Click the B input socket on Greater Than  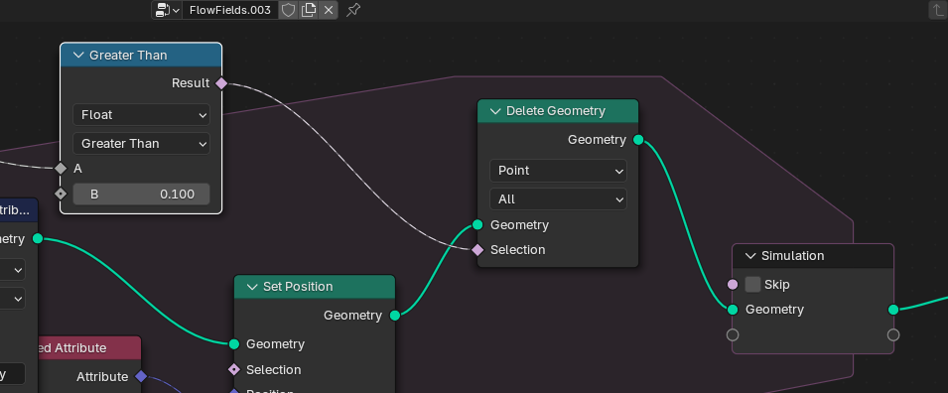coord(61,195)
